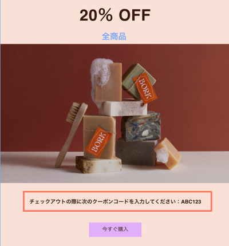Select the 20% OFF headline text

[115, 15]
